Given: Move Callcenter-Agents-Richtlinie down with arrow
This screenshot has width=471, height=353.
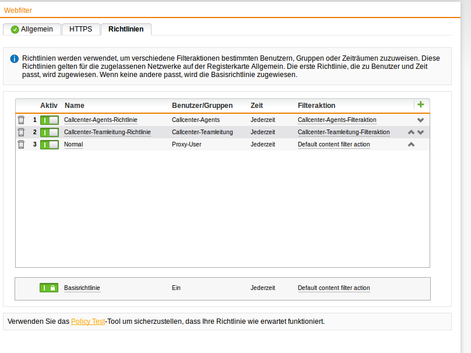Looking at the screenshot, I should 420,120.
